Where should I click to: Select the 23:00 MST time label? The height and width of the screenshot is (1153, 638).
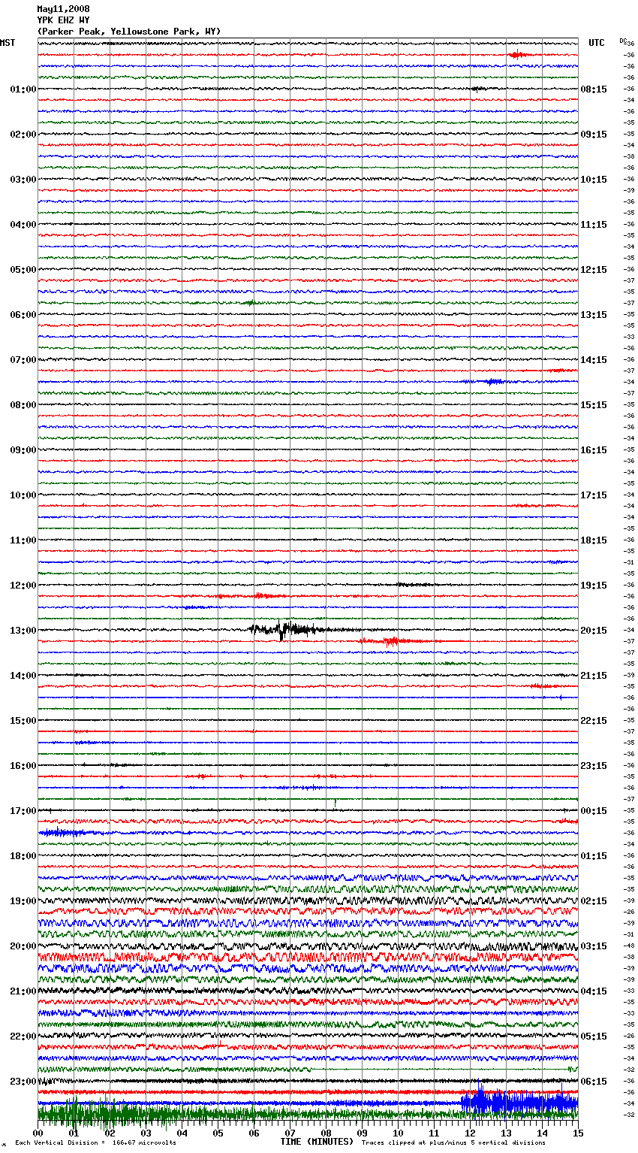(23, 1082)
